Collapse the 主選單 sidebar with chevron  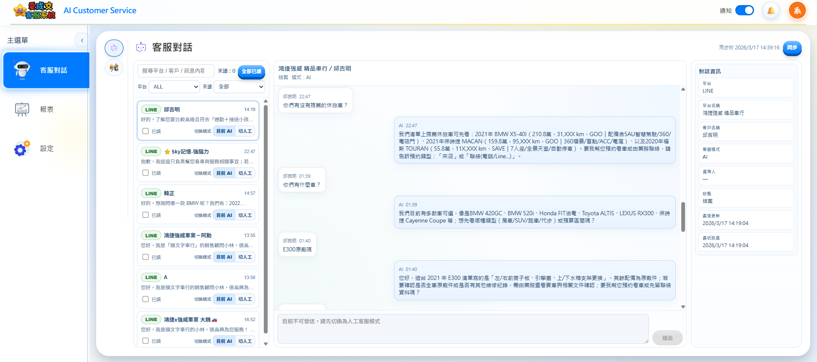[82, 40]
